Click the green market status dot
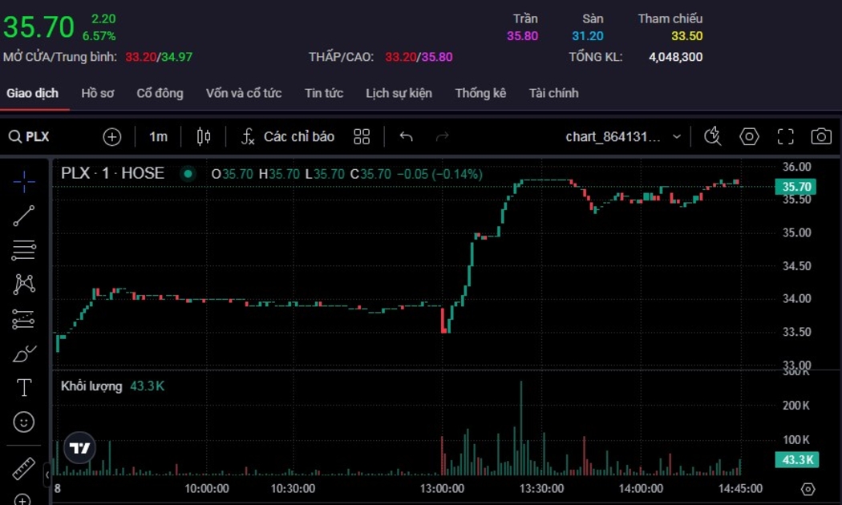The width and height of the screenshot is (842, 505). click(x=188, y=173)
